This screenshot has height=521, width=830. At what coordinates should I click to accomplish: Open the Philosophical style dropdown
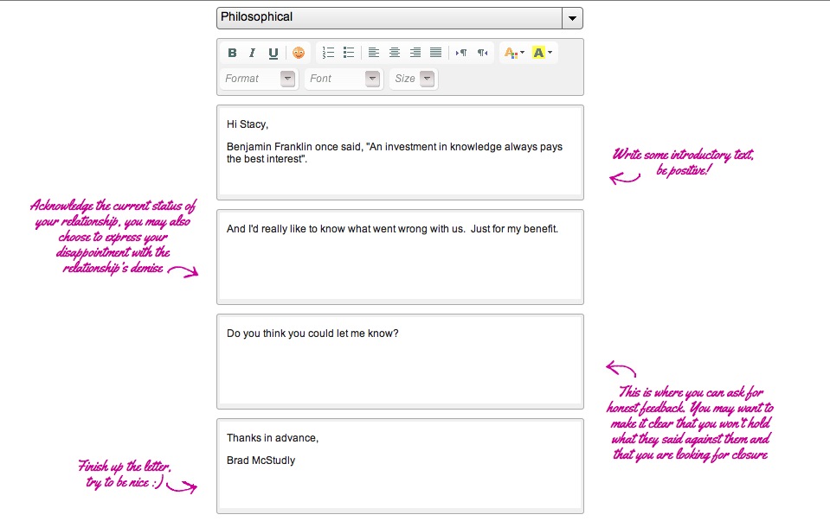click(400, 17)
